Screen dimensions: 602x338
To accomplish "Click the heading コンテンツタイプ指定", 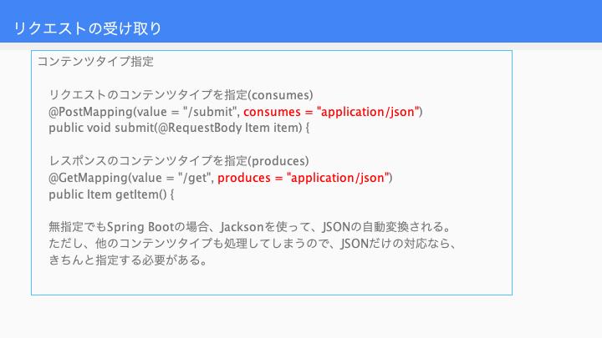I will pyautogui.click(x=95, y=61).
